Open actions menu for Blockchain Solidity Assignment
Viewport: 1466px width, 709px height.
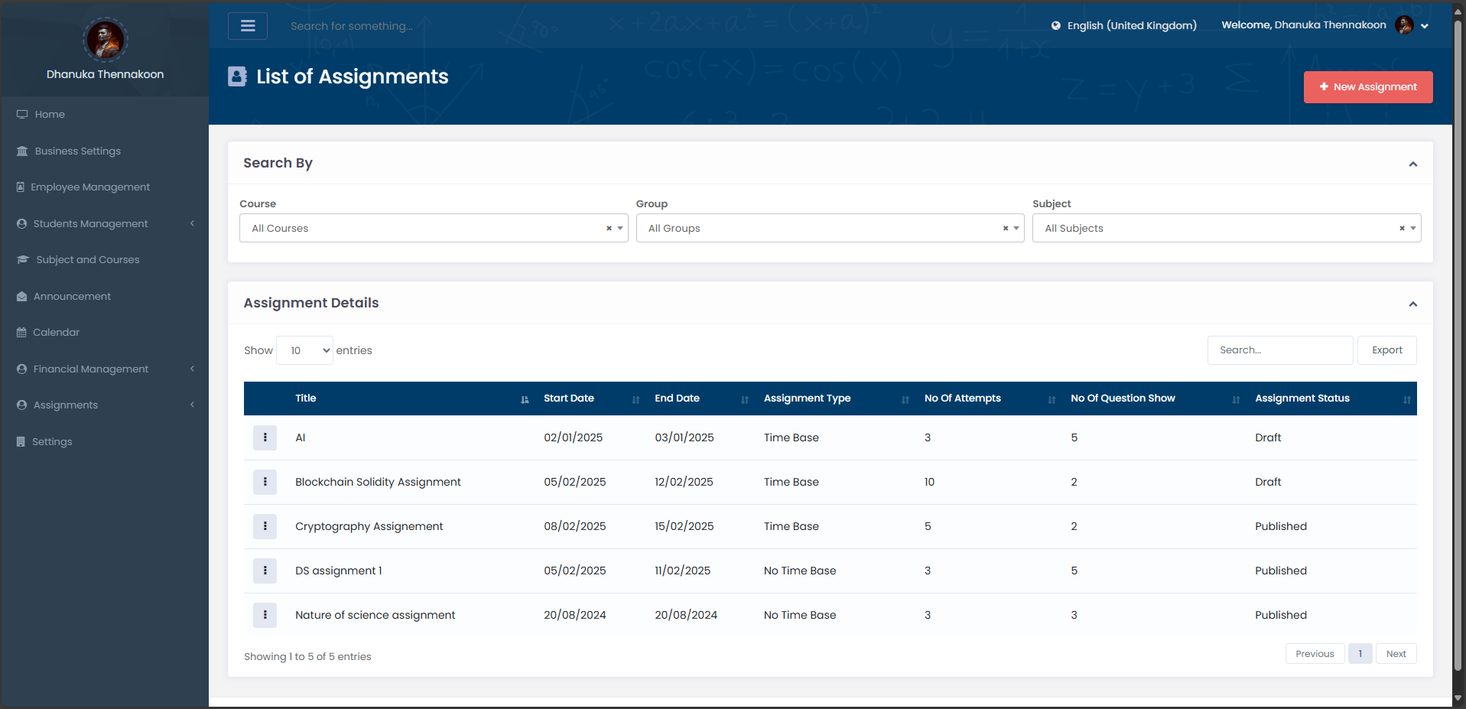[x=265, y=482]
